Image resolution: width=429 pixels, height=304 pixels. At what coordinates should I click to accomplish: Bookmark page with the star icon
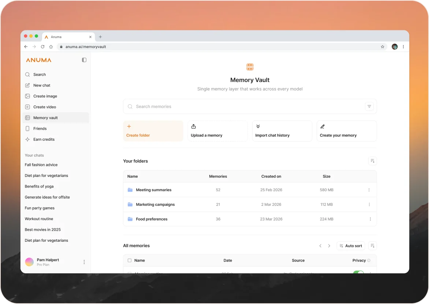click(383, 47)
